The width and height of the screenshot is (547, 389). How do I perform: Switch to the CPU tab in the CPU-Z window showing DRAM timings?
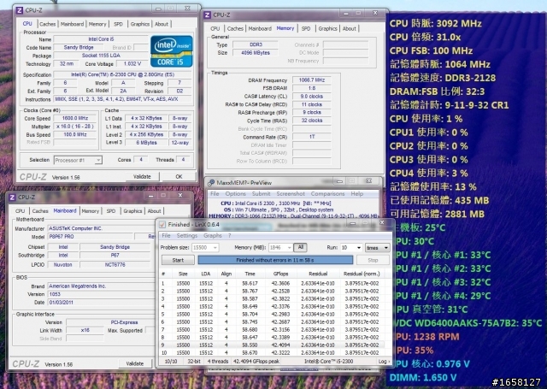coord(215,28)
